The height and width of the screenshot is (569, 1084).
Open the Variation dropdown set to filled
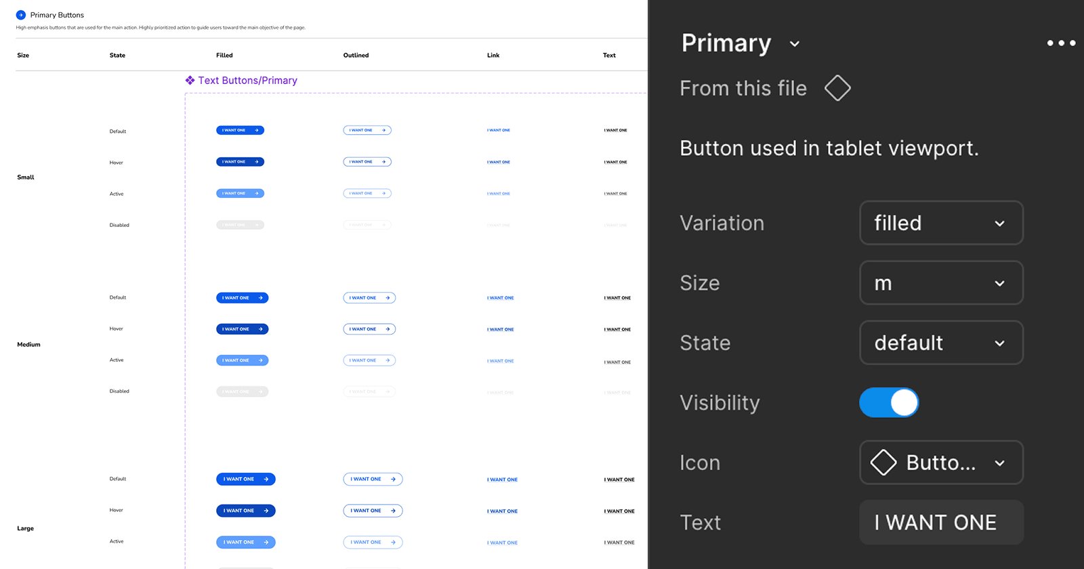click(941, 223)
